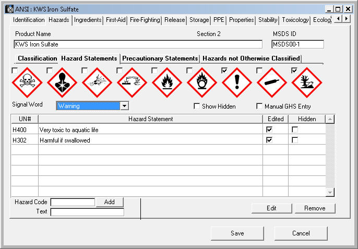Click the exploding bomb pictogram
Image resolution: width=358 pixels, height=249 pixels.
[x=97, y=82]
